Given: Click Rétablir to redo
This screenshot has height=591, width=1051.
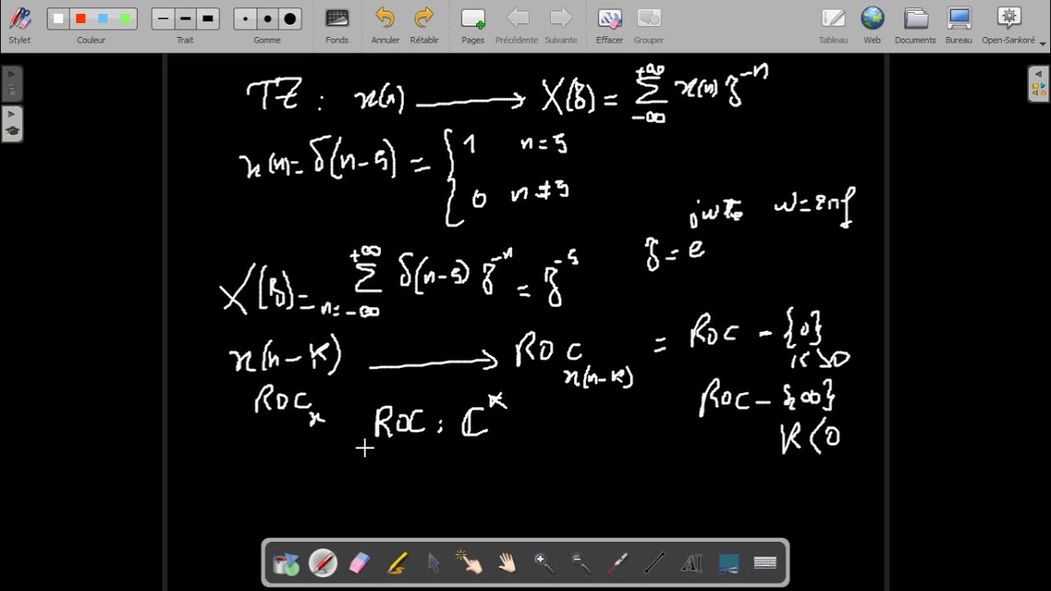Looking at the screenshot, I should (425, 25).
